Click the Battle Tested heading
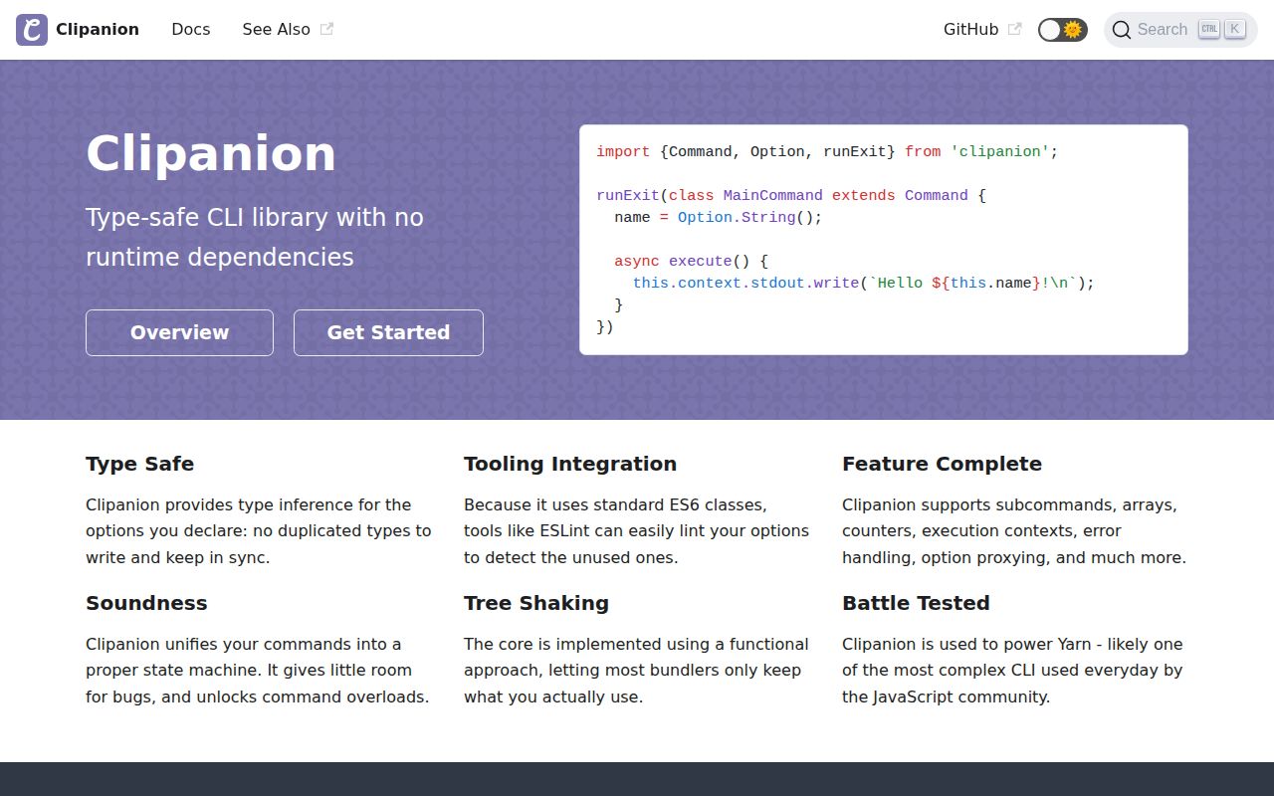The width and height of the screenshot is (1274, 796). click(x=916, y=603)
